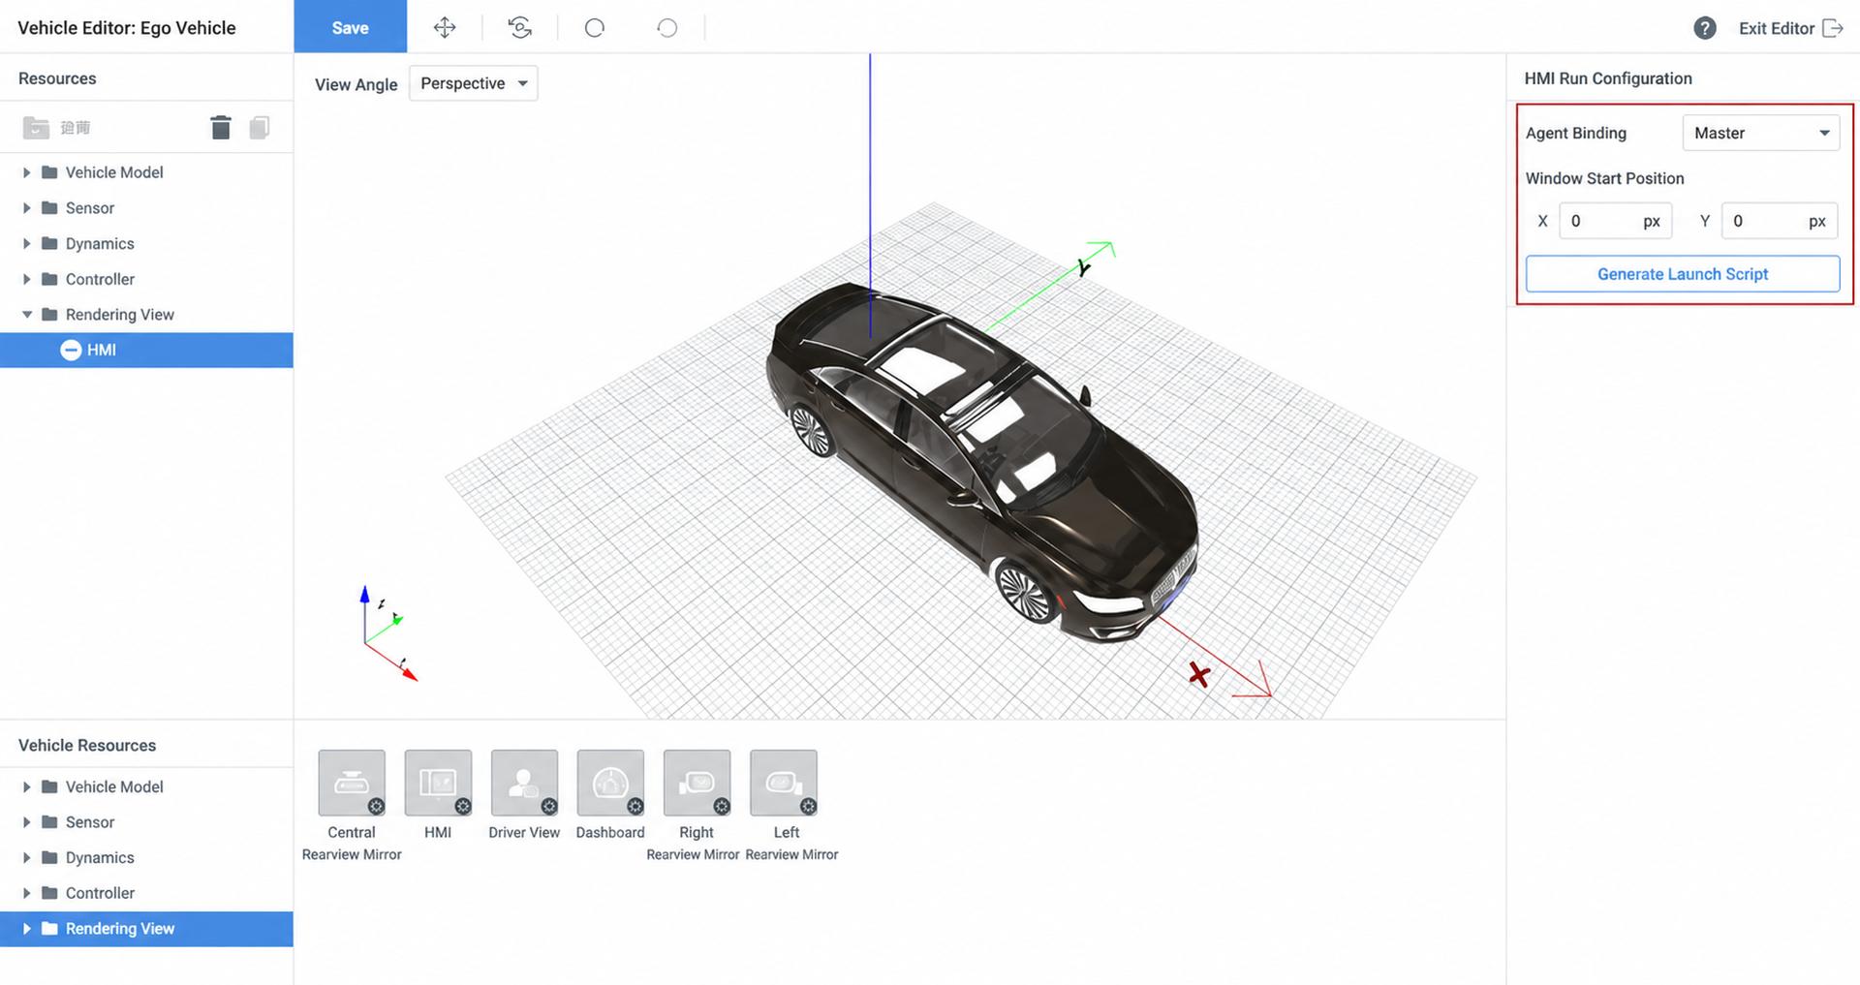Expand Controller folder in Resources
The image size is (1860, 985).
pos(27,279)
